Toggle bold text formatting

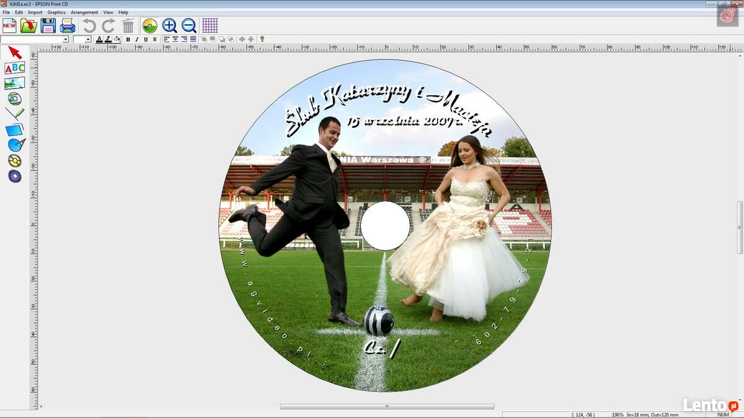(x=128, y=40)
